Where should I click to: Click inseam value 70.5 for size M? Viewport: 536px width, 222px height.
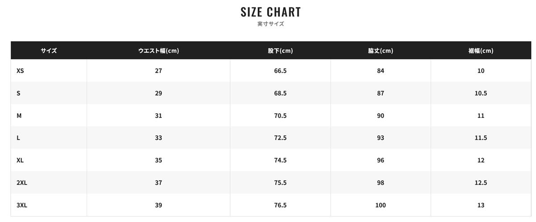pos(281,116)
